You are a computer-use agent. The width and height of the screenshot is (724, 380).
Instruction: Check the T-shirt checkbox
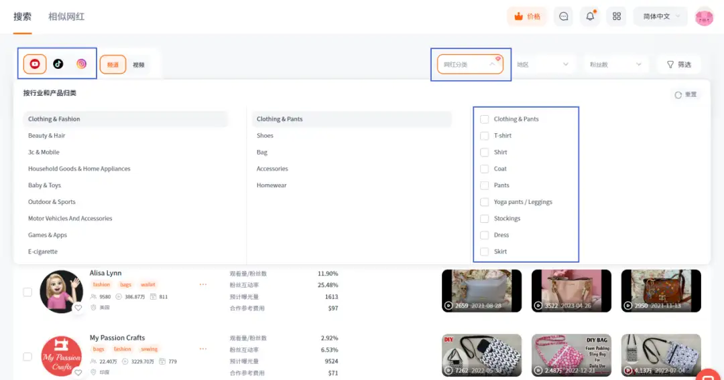(485, 136)
